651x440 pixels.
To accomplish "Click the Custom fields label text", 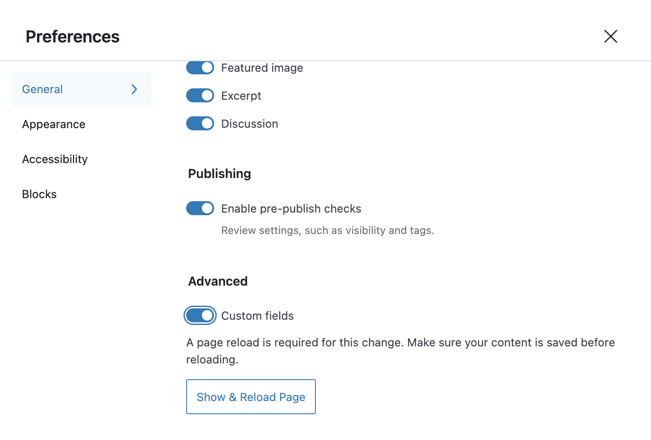I will tap(257, 315).
